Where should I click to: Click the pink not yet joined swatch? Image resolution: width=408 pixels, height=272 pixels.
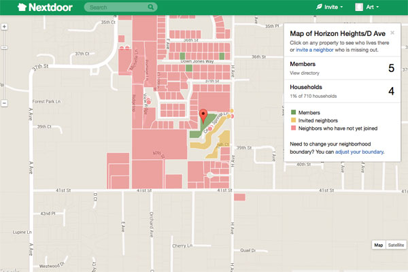coord(293,128)
